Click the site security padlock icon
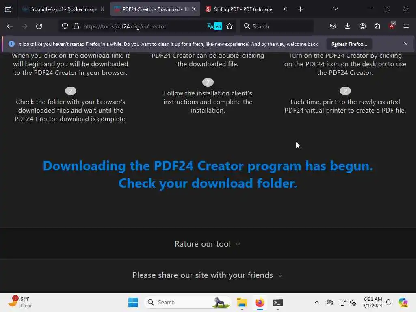This screenshot has height=312, width=416. point(76,26)
